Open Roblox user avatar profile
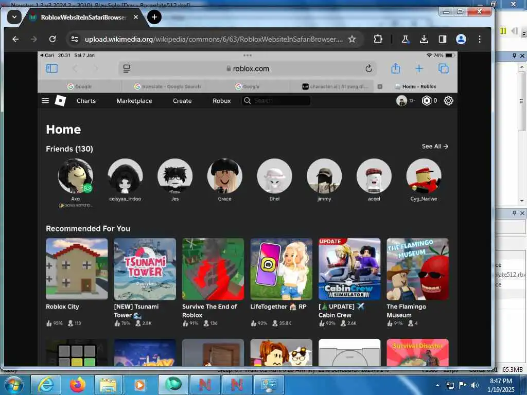 coord(401,101)
